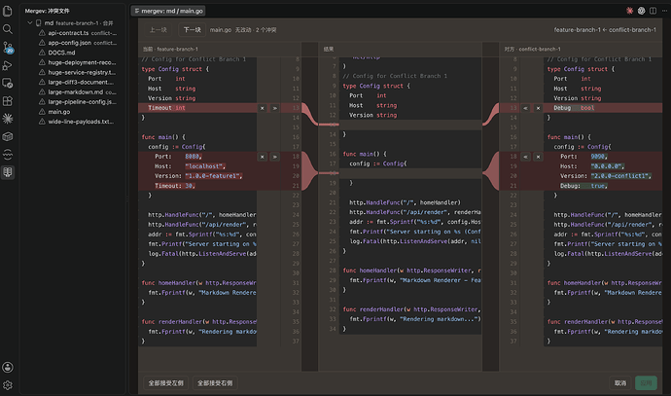The image size is (671, 396).
Task: Open the editor more actions ellipsis
Action: pyautogui.click(x=664, y=11)
